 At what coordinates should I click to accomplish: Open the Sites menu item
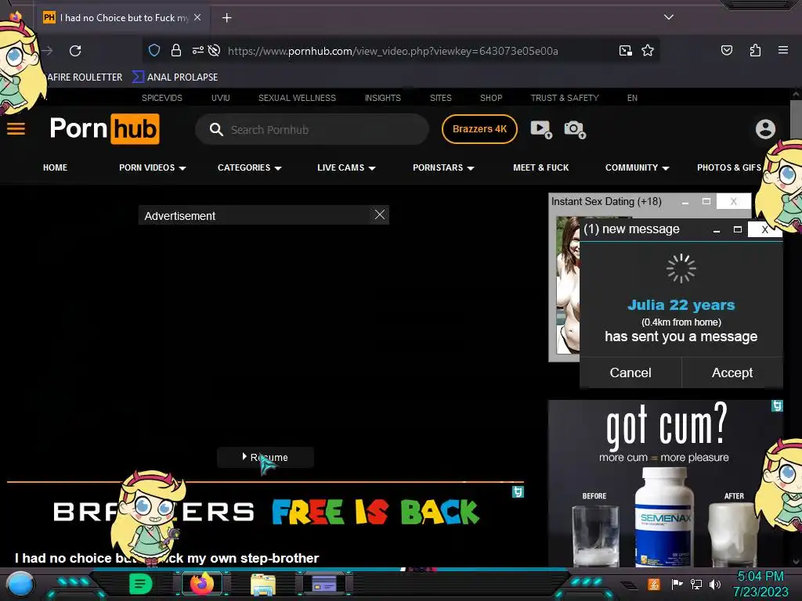tap(440, 98)
